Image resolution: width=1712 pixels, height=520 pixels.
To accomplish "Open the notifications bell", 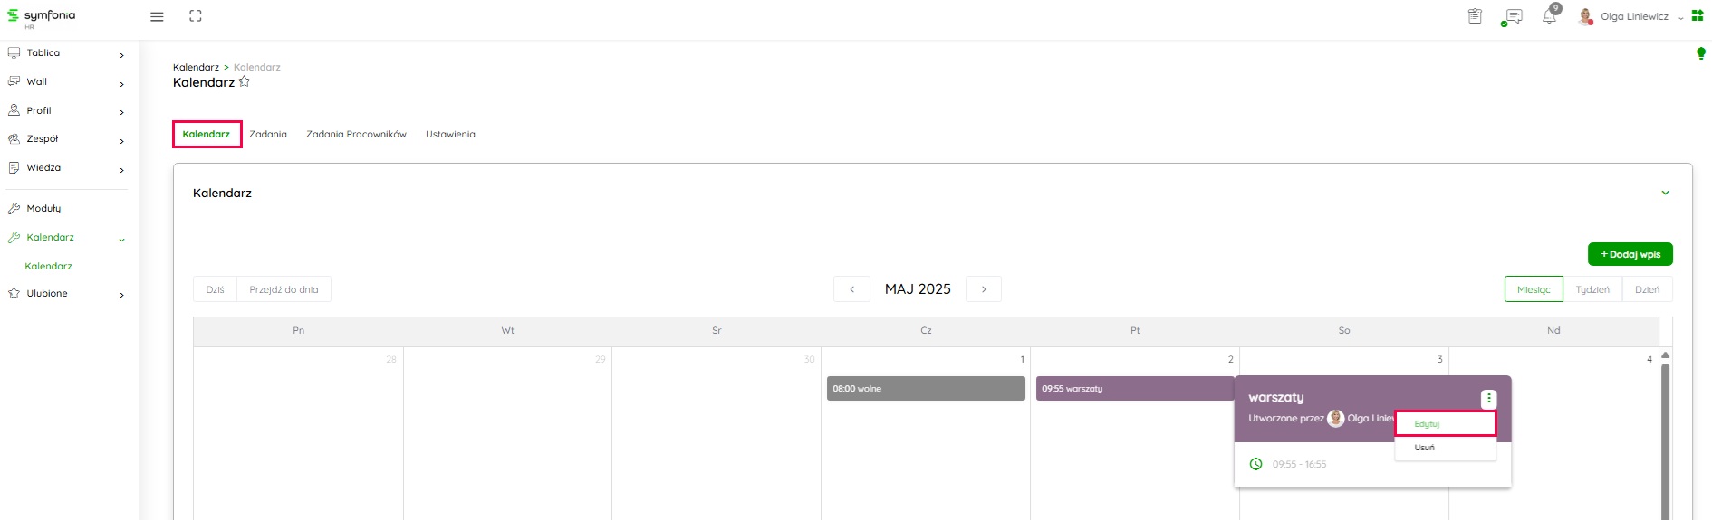I will tap(1549, 16).
